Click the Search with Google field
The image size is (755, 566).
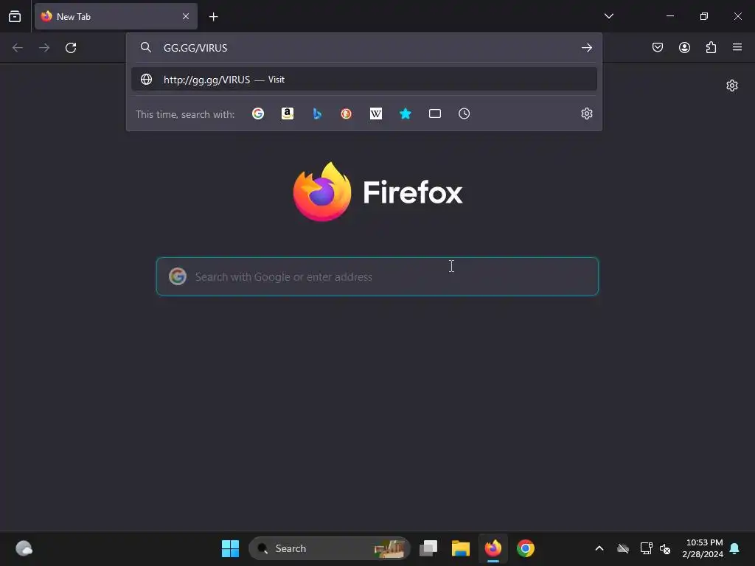[377, 276]
